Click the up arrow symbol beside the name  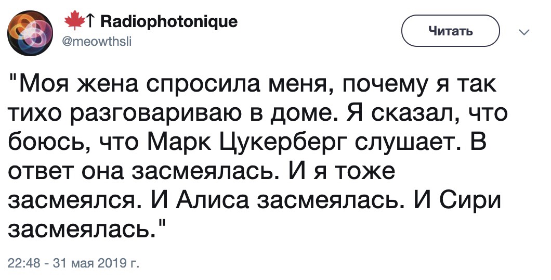click(90, 22)
